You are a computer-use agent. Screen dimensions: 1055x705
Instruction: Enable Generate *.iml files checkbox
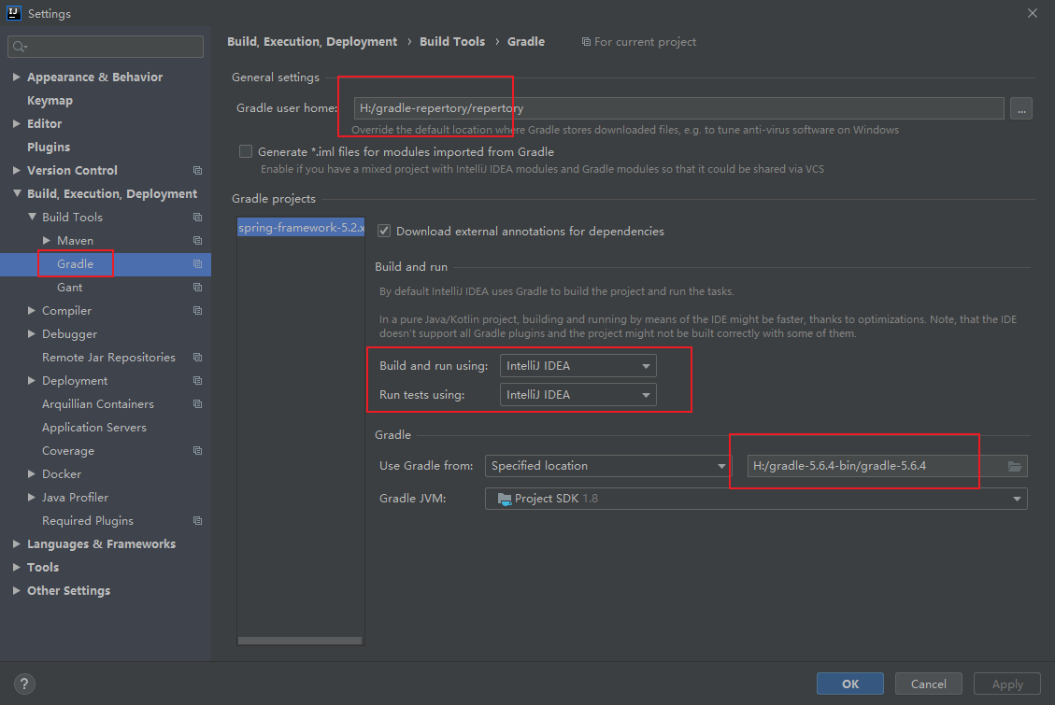tap(246, 151)
